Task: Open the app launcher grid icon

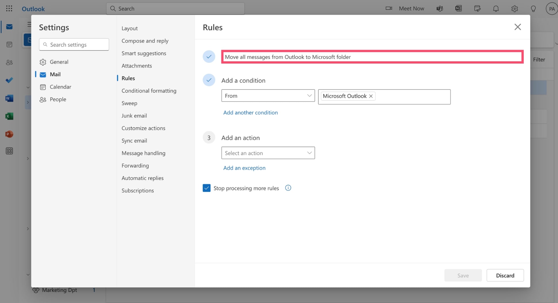Action: [x=9, y=8]
